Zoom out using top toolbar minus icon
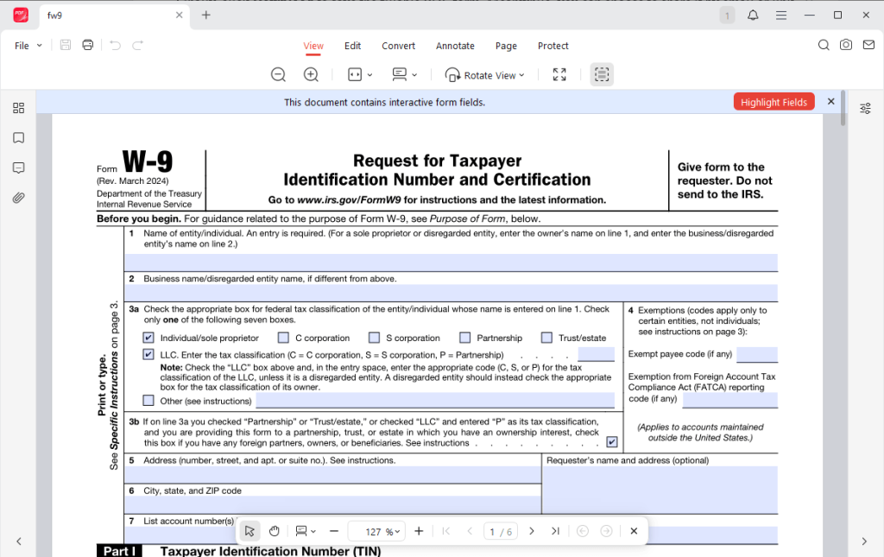 point(278,74)
